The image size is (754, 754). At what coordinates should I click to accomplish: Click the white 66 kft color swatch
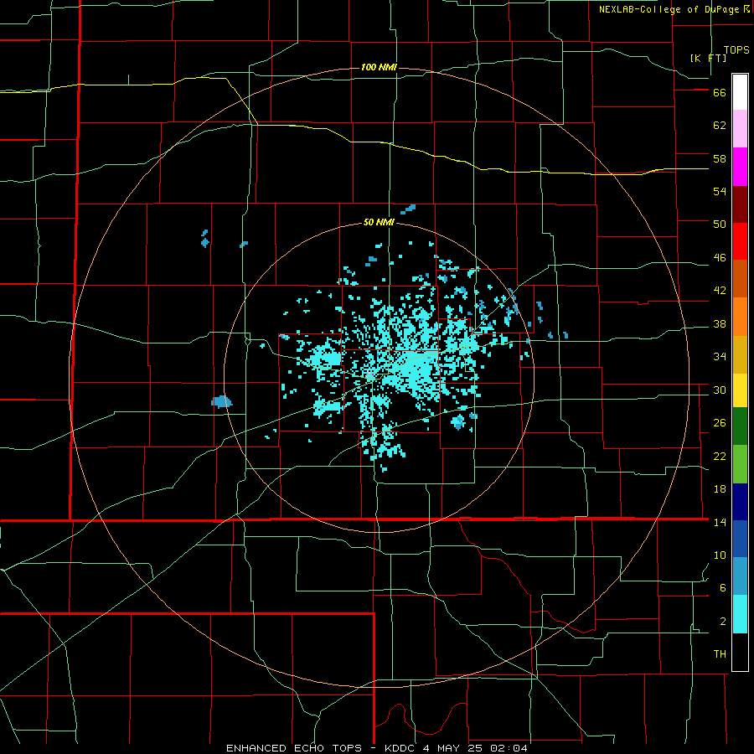coord(740,92)
